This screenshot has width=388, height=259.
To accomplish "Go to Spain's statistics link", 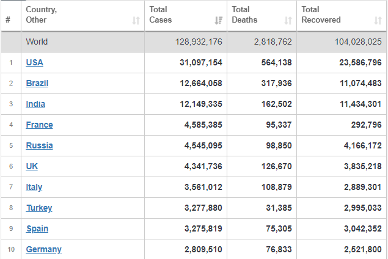I will point(37,228).
